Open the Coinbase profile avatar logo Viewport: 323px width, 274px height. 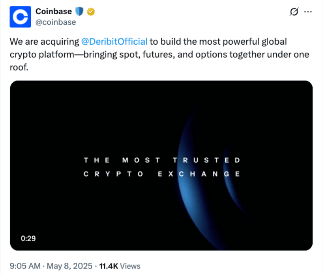click(21, 17)
